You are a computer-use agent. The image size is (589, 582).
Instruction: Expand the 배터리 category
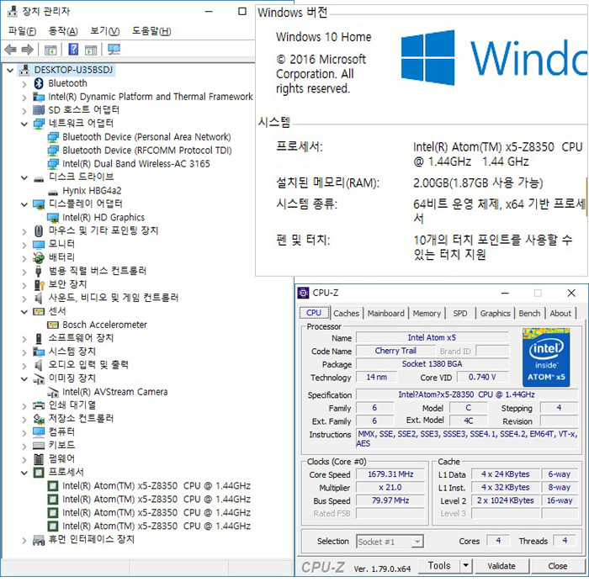click(x=24, y=257)
